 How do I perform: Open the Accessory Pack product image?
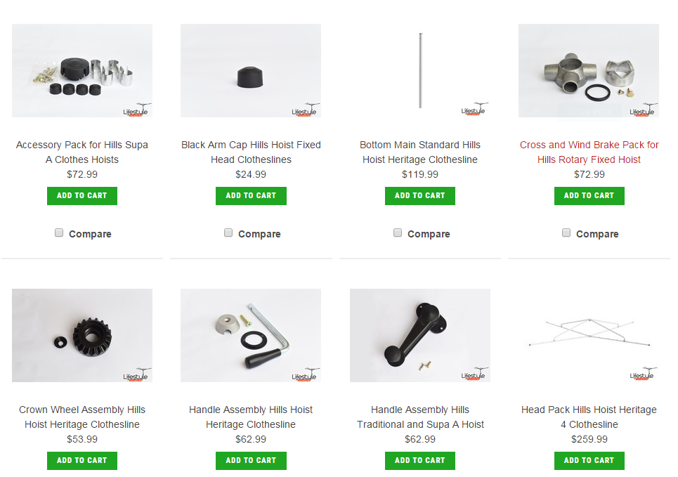(82, 70)
